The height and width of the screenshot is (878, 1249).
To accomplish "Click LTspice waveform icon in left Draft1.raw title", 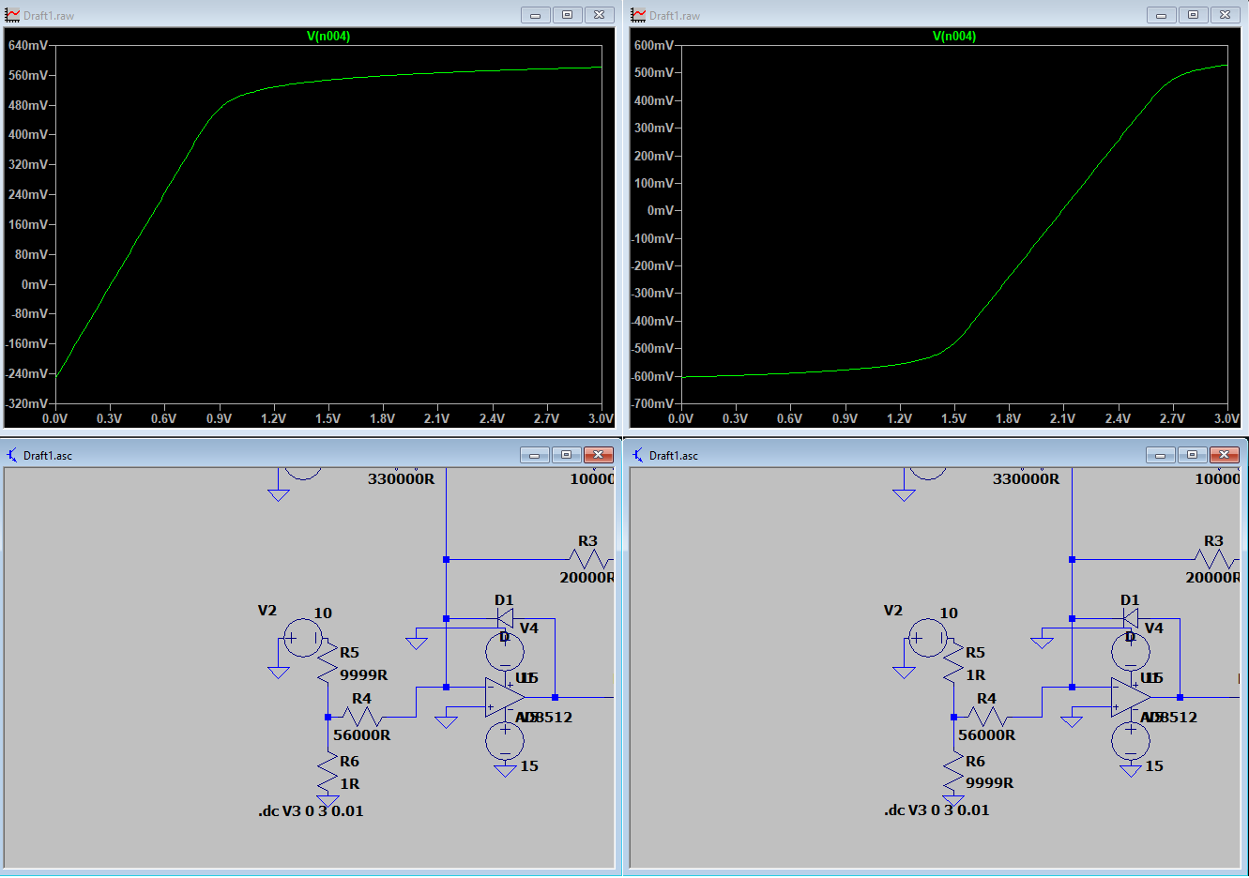I will (x=12, y=15).
